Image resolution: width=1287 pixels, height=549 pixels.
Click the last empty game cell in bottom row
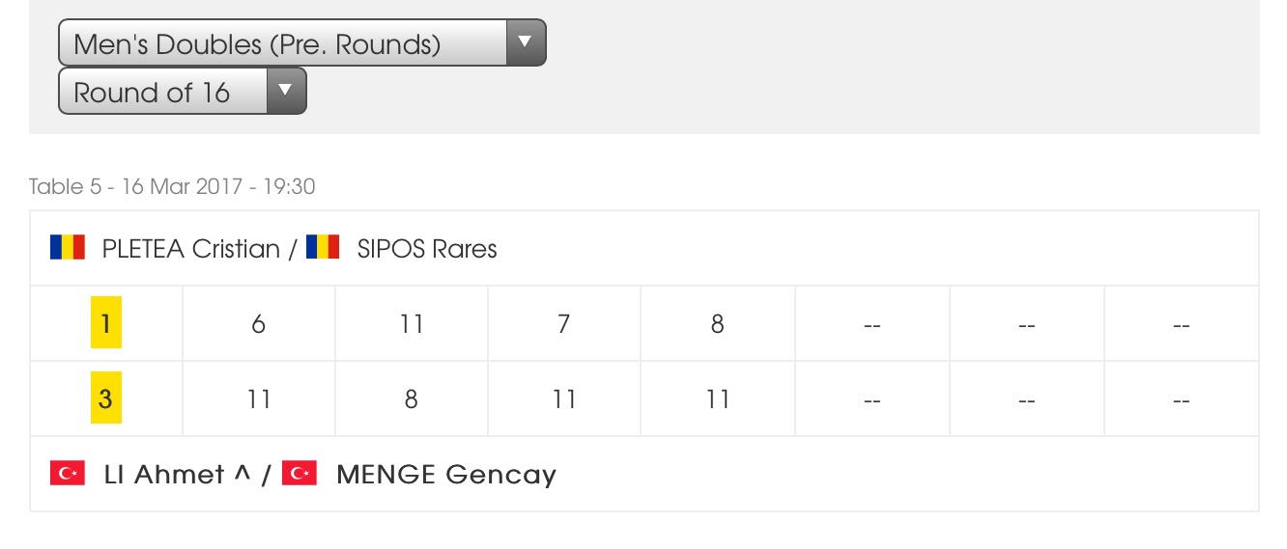pyautogui.click(x=1181, y=399)
